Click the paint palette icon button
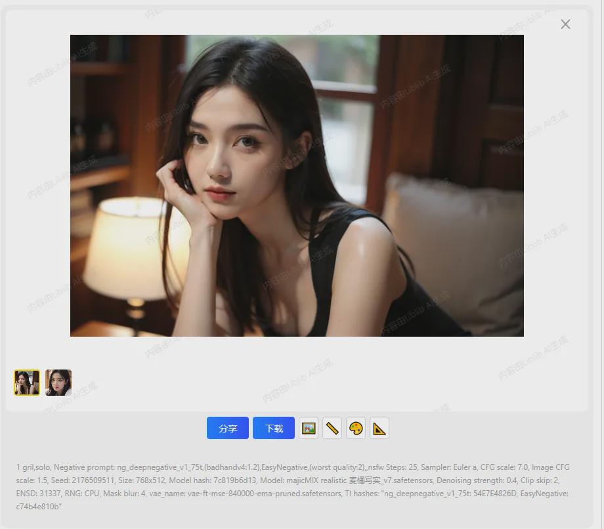Screen dimensions: 604x529 pos(356,428)
